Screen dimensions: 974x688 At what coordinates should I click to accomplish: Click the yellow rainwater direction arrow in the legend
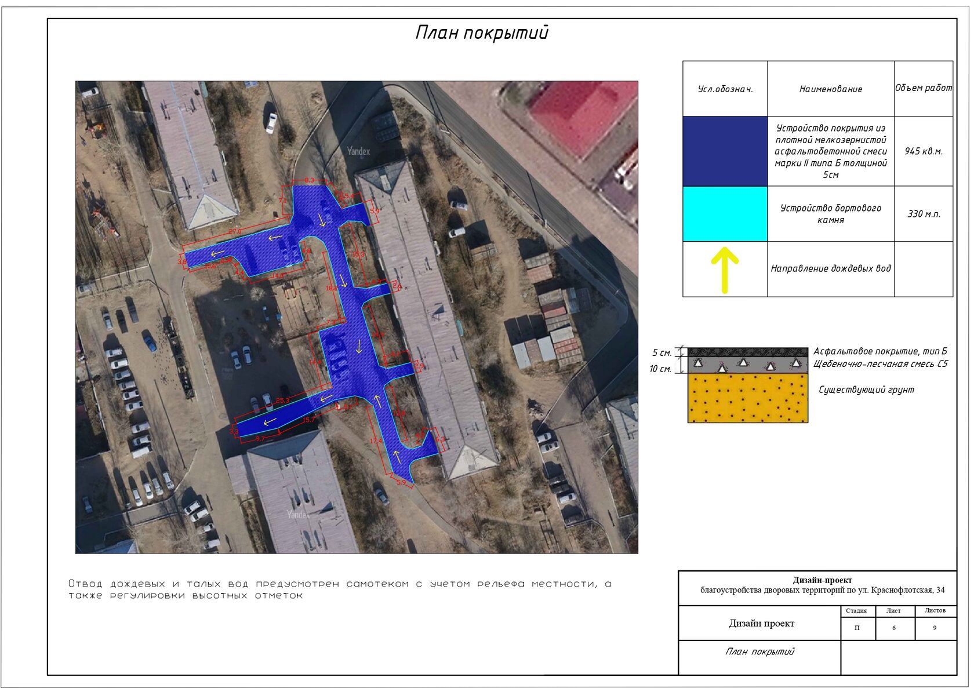pos(725,270)
